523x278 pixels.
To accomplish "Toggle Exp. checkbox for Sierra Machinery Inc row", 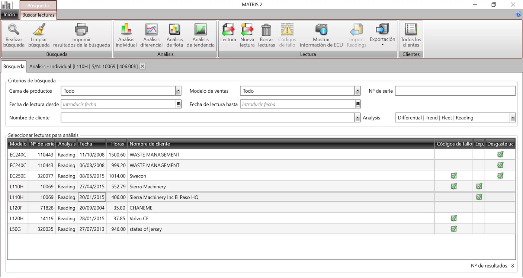I will 479,197.
